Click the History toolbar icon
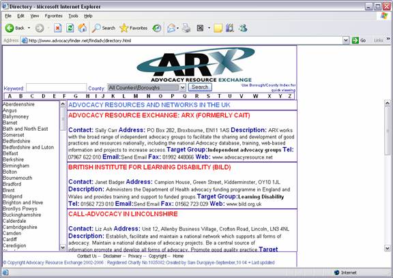Image resolution: width=393 pixels, height=278 pixels. pyautogui.click(x=157, y=28)
